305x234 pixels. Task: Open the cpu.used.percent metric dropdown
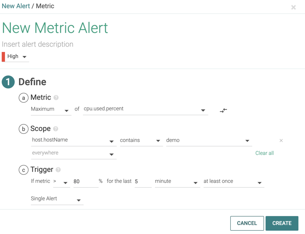(x=145, y=109)
